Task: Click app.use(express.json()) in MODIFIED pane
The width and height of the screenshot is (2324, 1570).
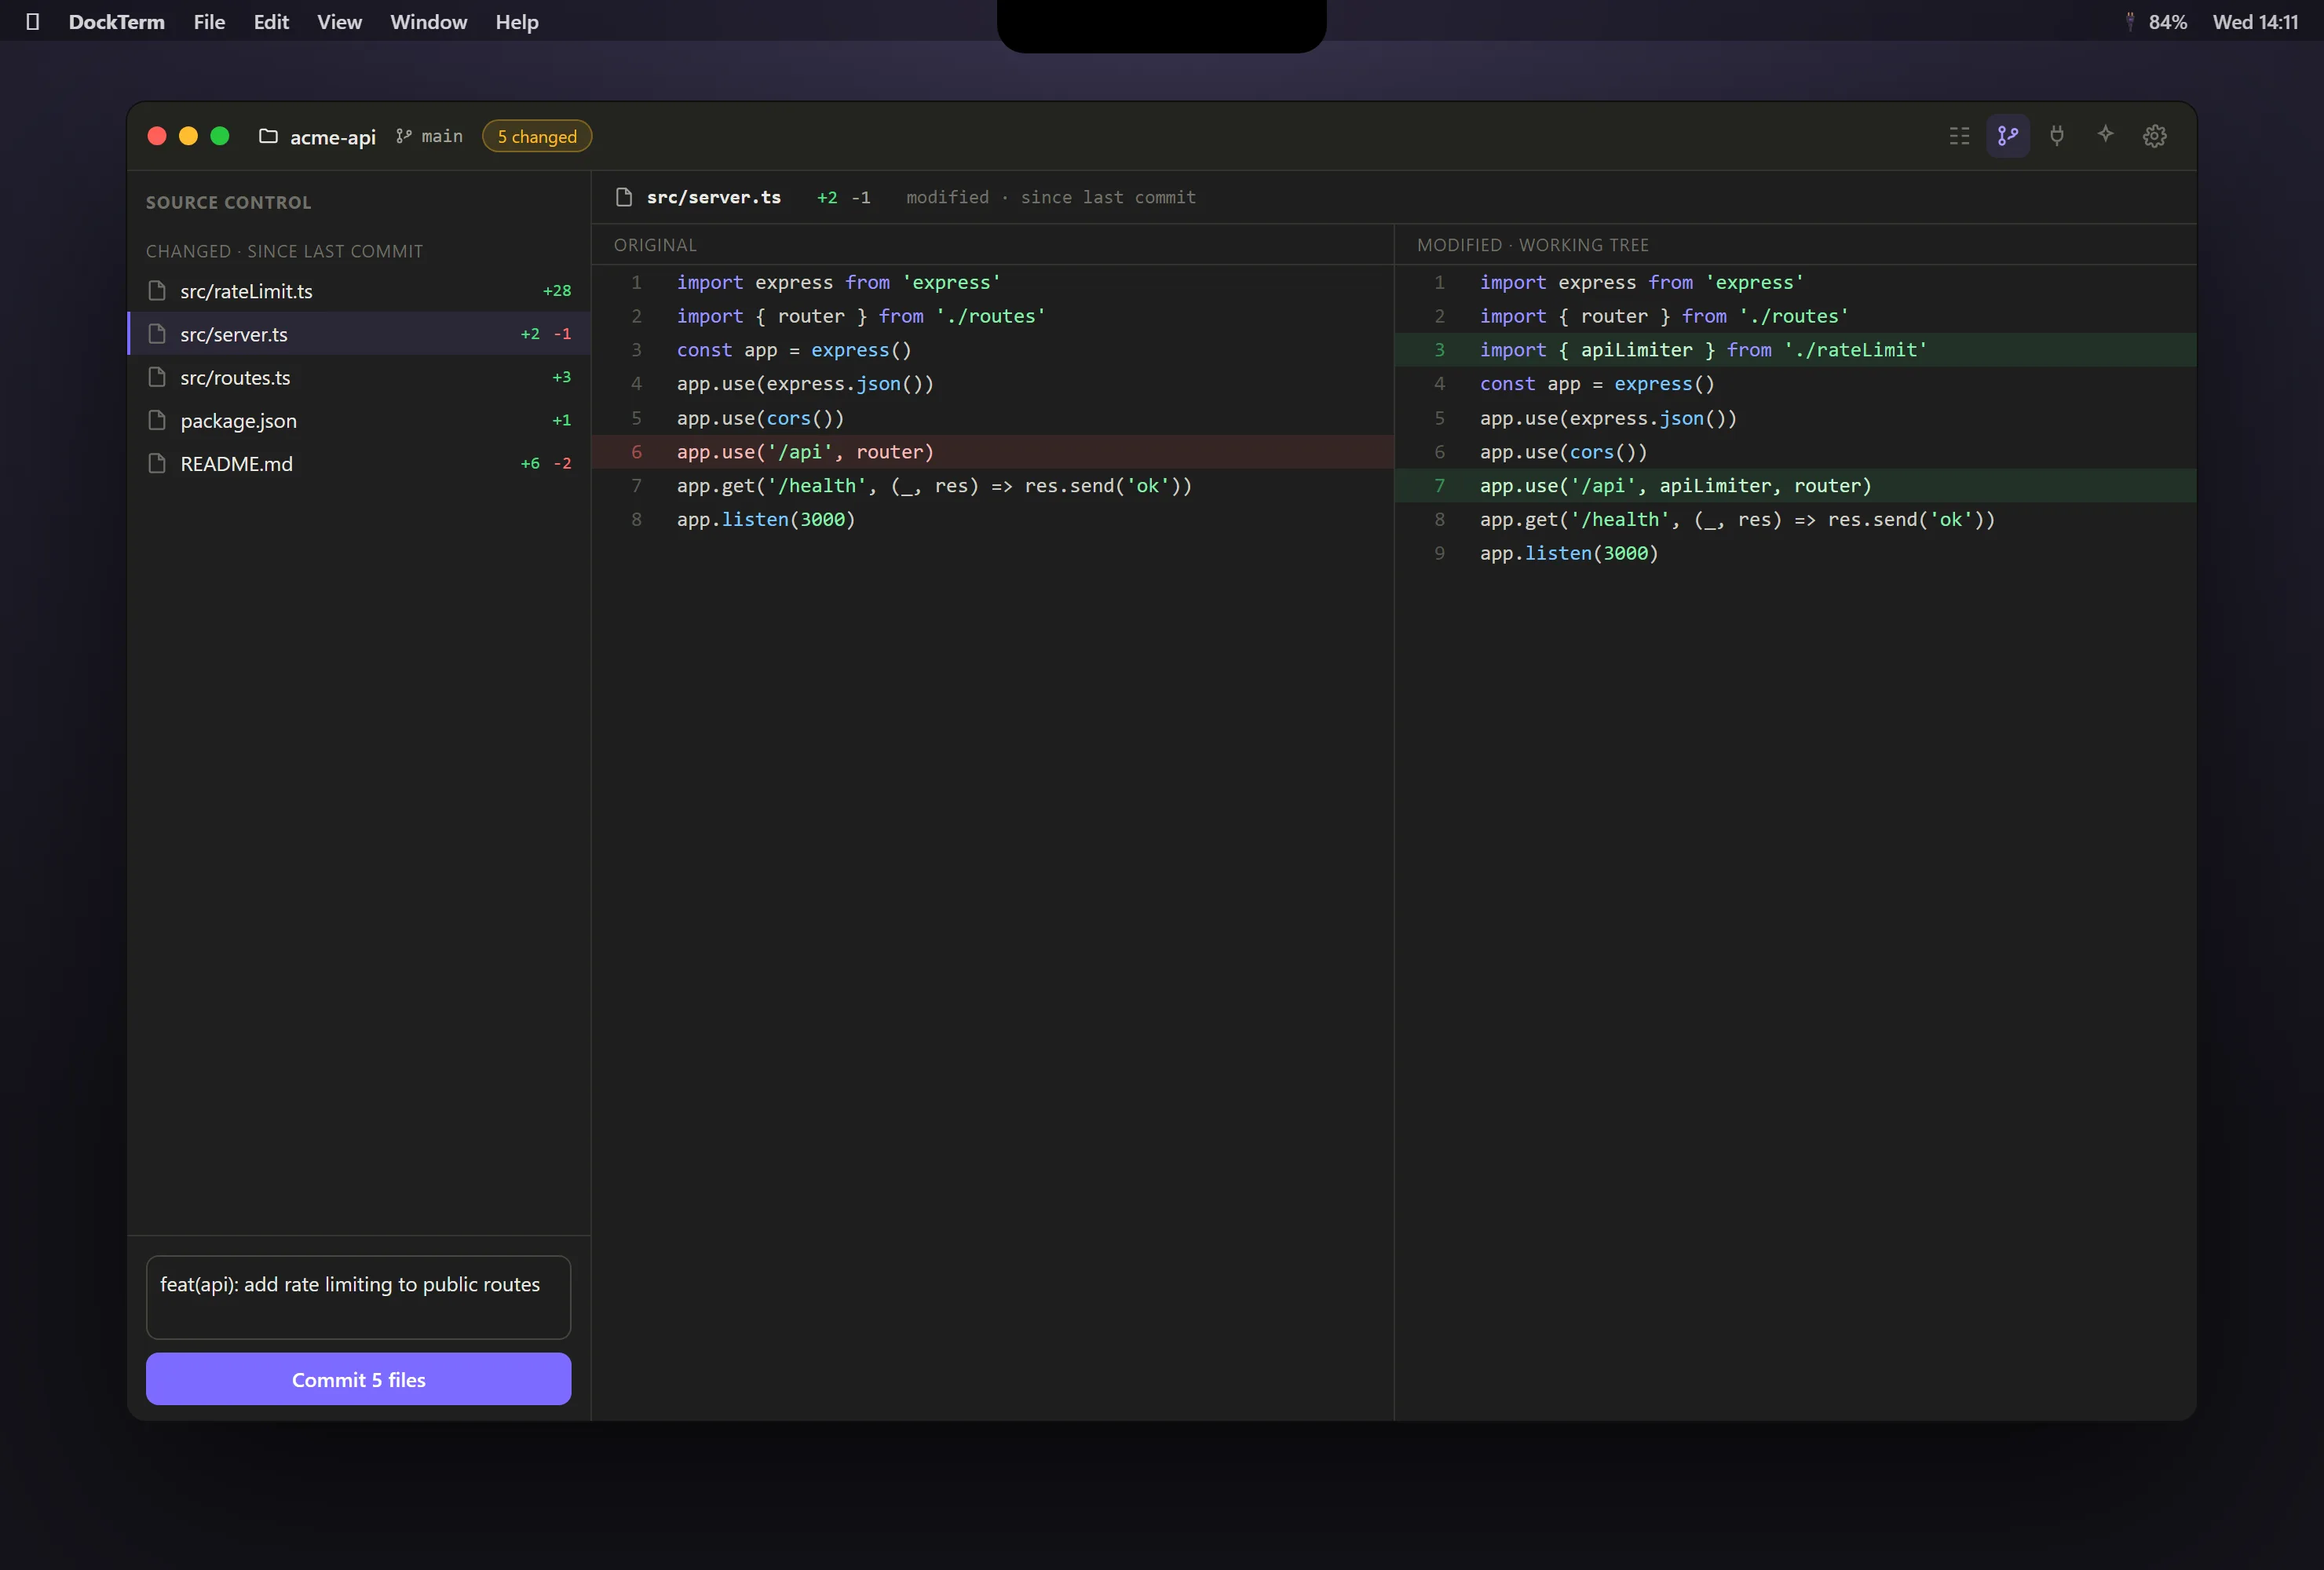Action: click(1608, 418)
